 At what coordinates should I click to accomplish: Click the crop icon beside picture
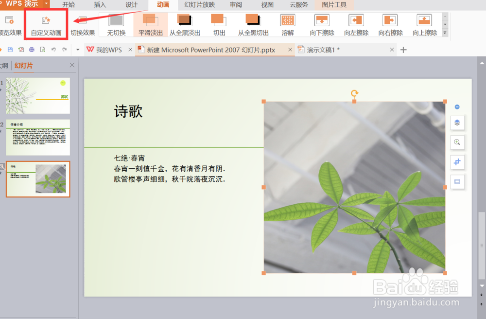pos(457,162)
